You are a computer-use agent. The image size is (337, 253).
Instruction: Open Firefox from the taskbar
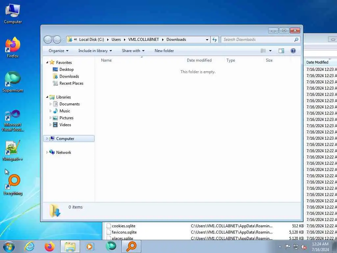49,246
